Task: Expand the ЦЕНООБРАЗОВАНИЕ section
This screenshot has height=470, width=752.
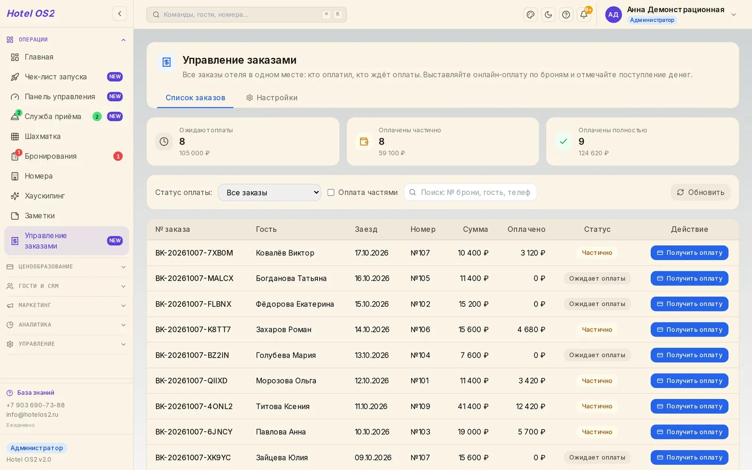Action: [67, 266]
